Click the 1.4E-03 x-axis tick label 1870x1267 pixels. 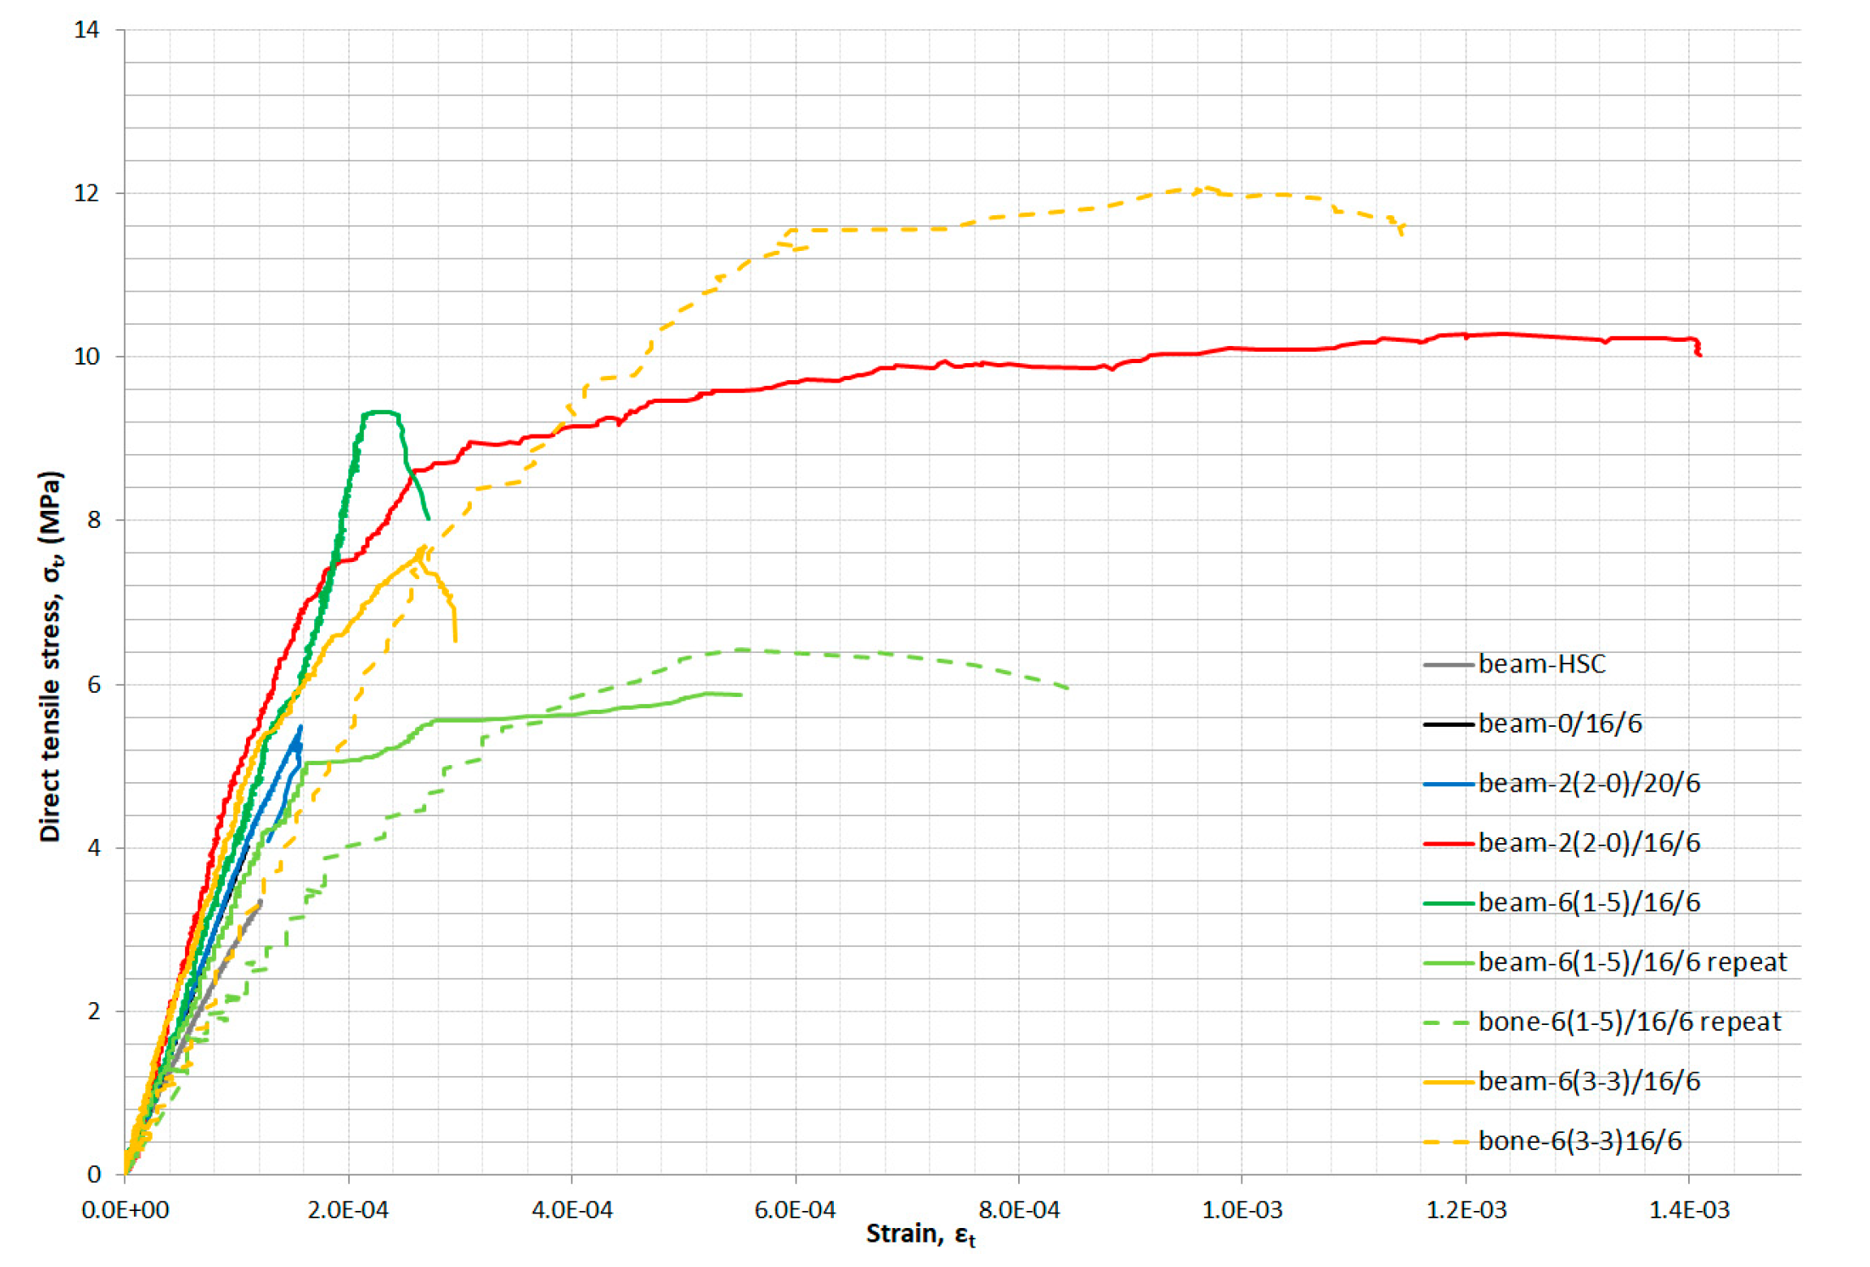[x=1689, y=1210]
